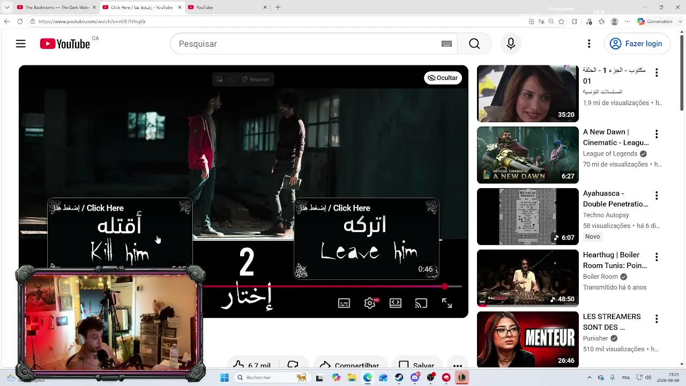Open the Arabic series video thumbnail 35:20

528,94
